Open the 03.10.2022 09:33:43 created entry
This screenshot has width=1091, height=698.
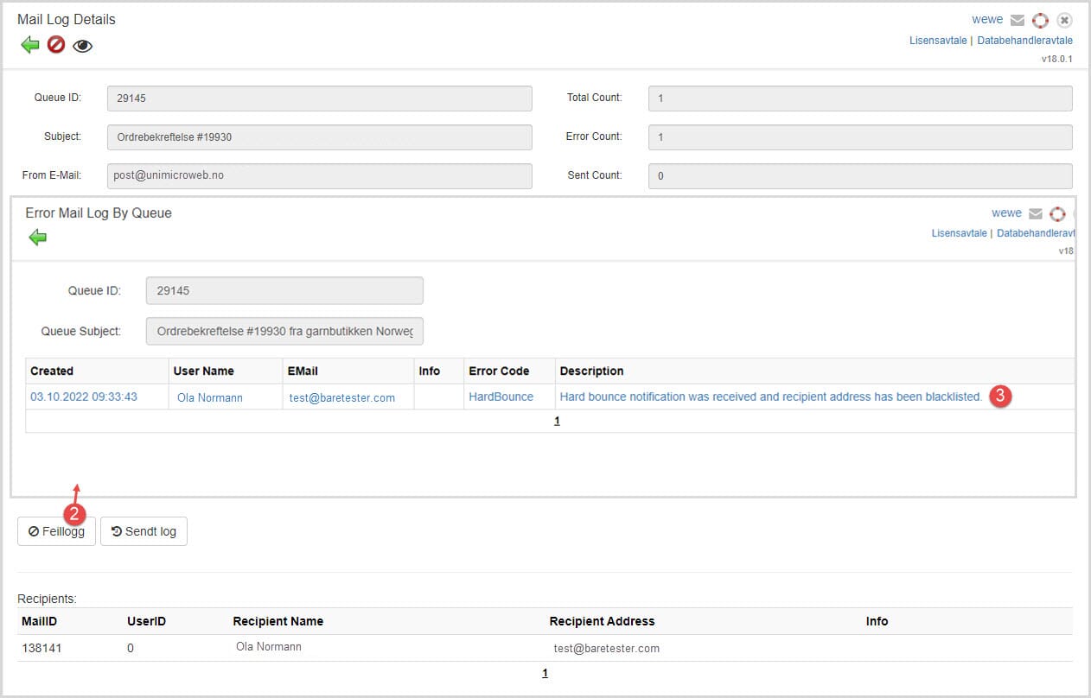pyautogui.click(x=83, y=397)
